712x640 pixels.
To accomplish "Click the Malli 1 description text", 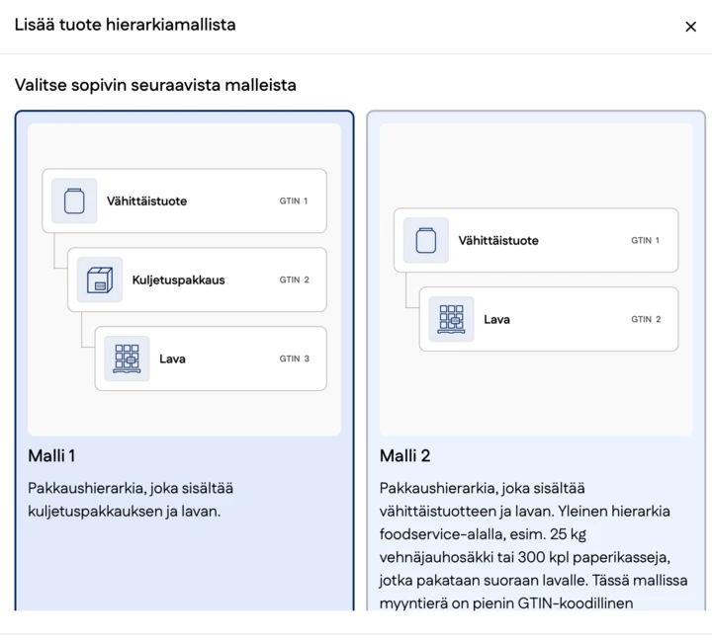I will (131, 500).
